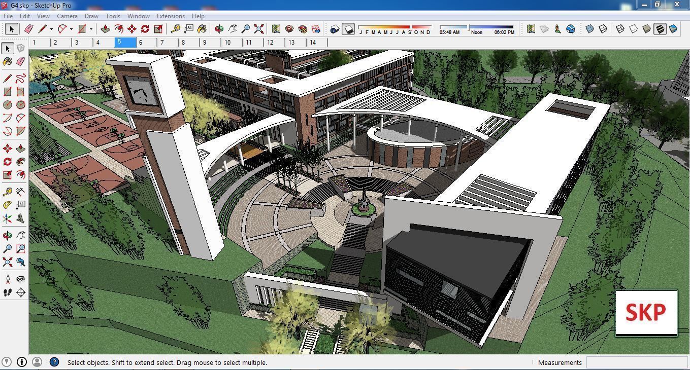The image size is (690, 370).
Task: Switch to Shaded With Textures style
Action: coord(660,29)
